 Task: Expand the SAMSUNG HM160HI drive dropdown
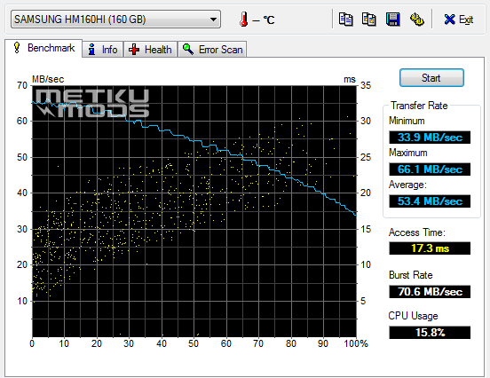click(115, 20)
